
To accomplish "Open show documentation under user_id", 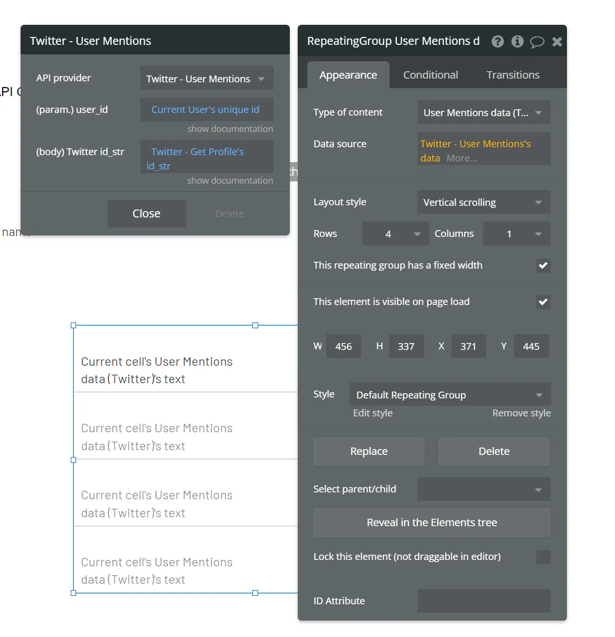I will point(230,129).
